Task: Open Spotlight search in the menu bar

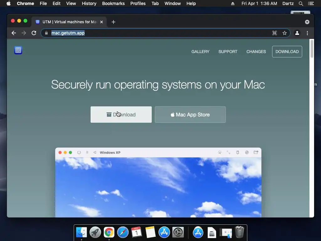Action: coord(301,3)
